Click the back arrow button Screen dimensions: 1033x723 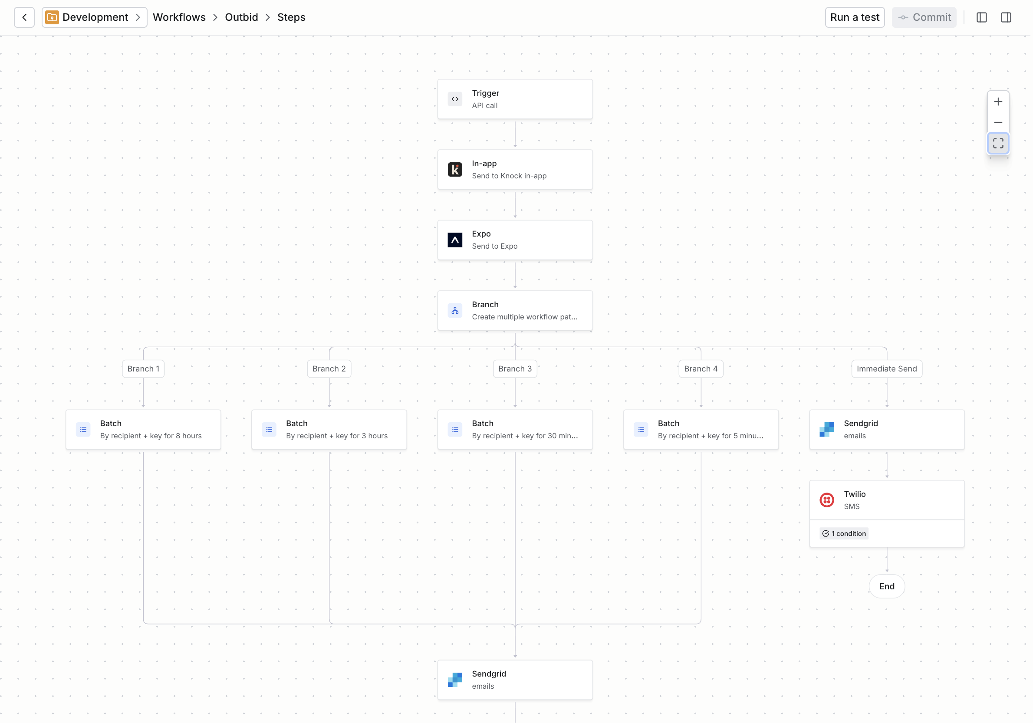click(x=24, y=17)
